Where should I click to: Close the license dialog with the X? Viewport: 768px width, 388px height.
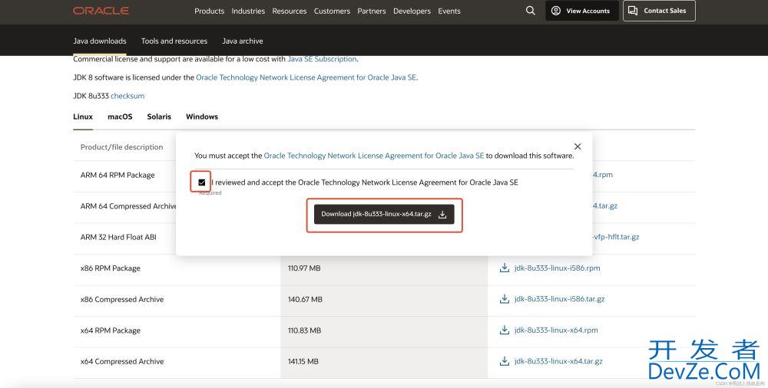click(x=578, y=146)
